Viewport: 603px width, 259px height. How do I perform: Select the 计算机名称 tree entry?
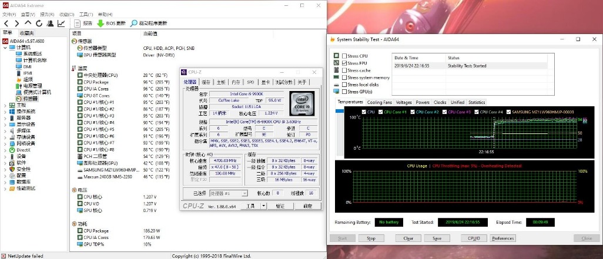35,60
